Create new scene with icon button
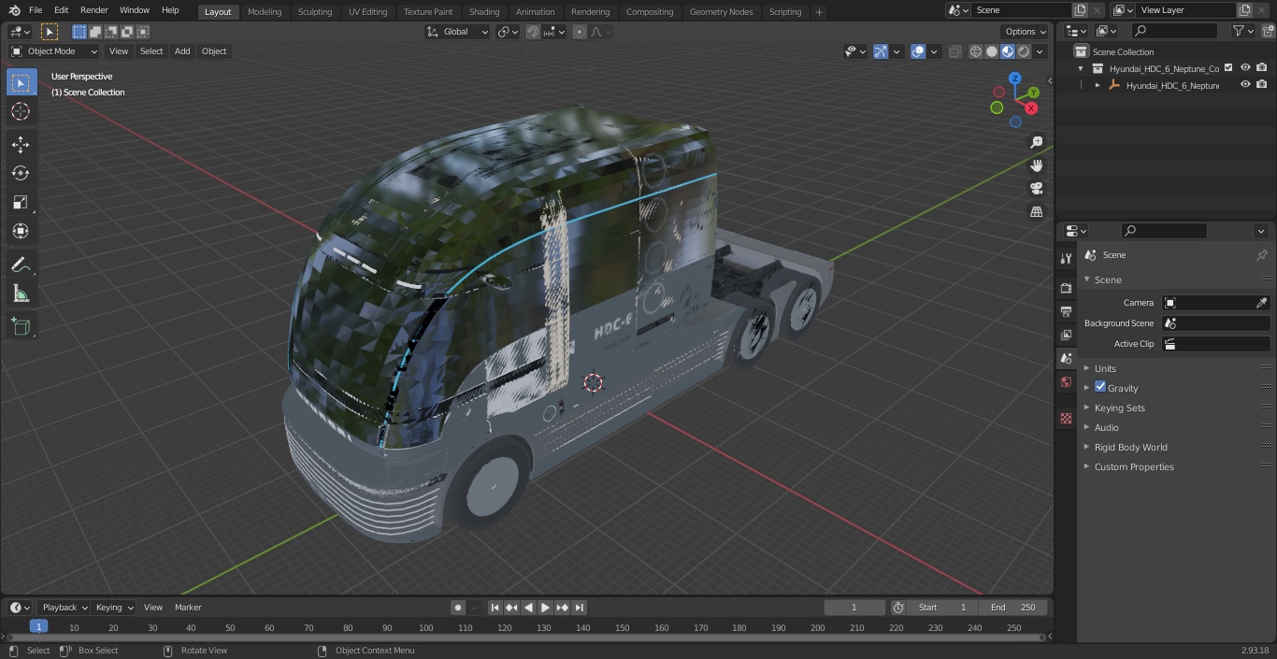The width and height of the screenshot is (1277, 659). (x=1080, y=10)
